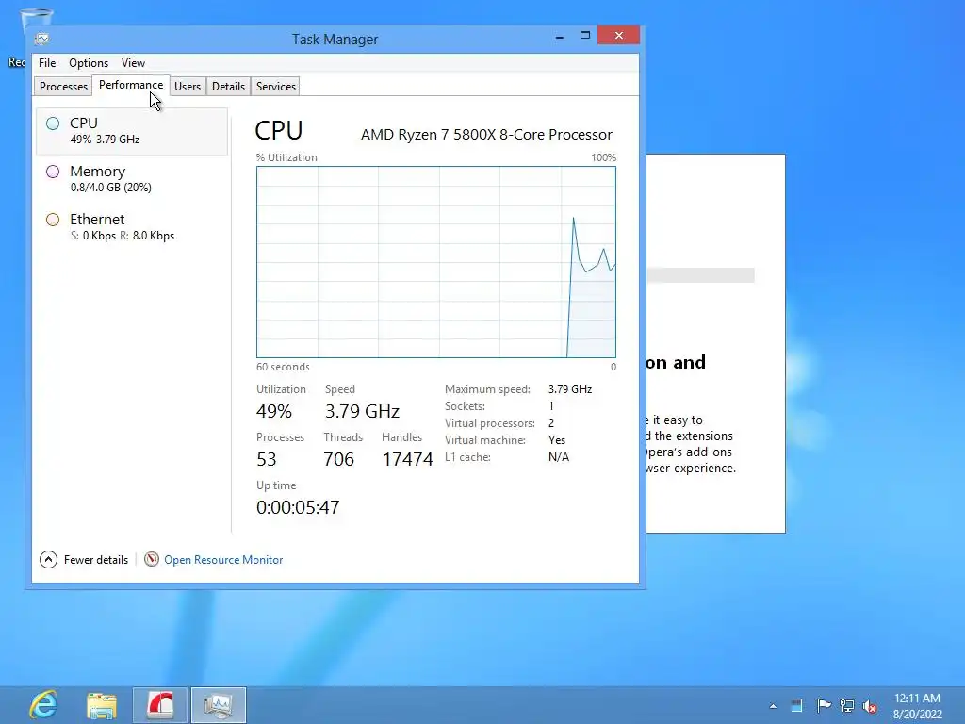
Task: Click the Task Manager taskbar icon
Action: pyautogui.click(x=219, y=705)
